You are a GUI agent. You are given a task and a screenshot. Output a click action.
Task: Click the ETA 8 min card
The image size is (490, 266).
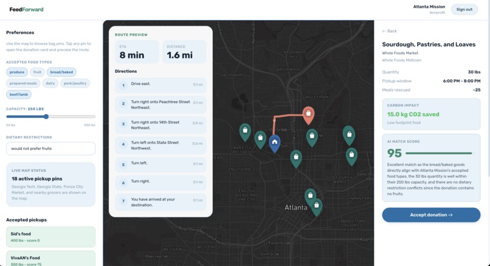[137, 52]
